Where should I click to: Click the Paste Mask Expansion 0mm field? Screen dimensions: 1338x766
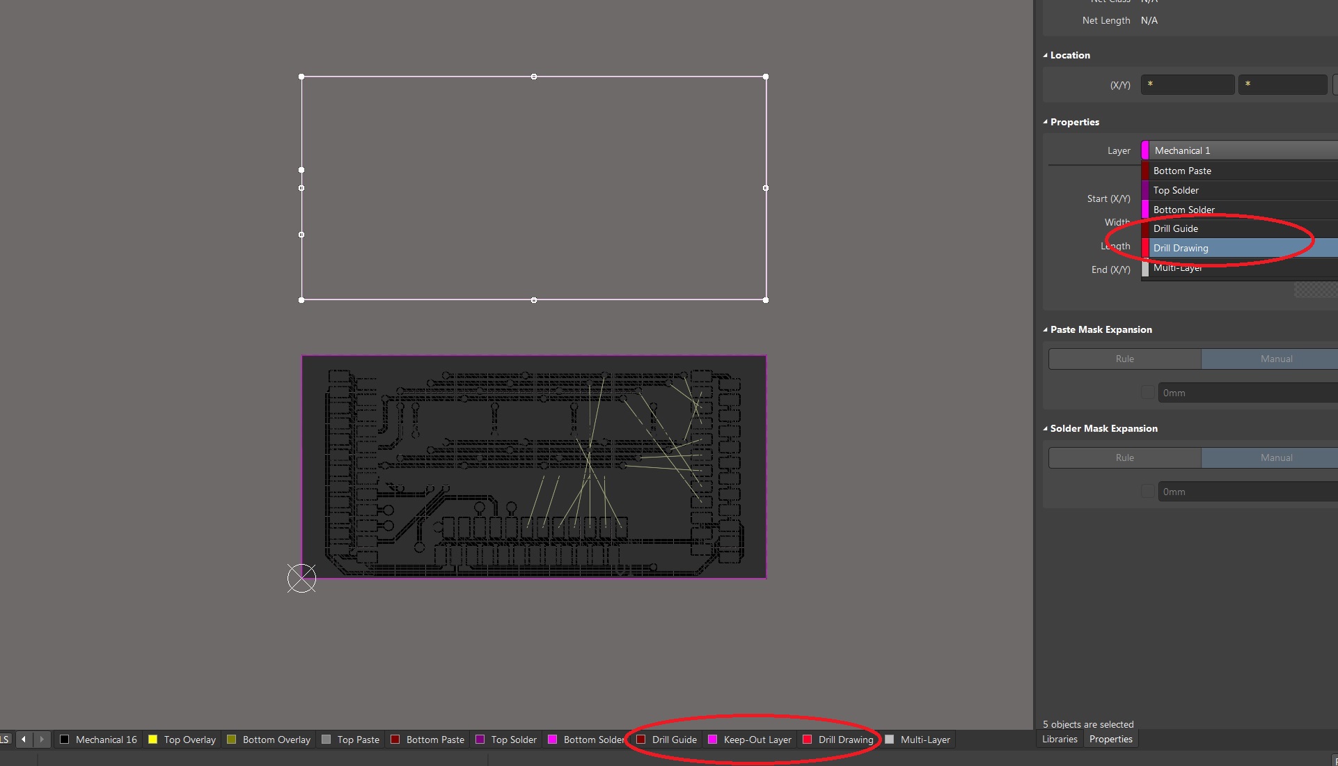pos(1248,393)
